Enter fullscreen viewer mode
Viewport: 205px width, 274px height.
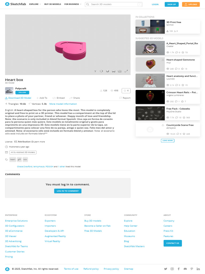tap(126, 71)
